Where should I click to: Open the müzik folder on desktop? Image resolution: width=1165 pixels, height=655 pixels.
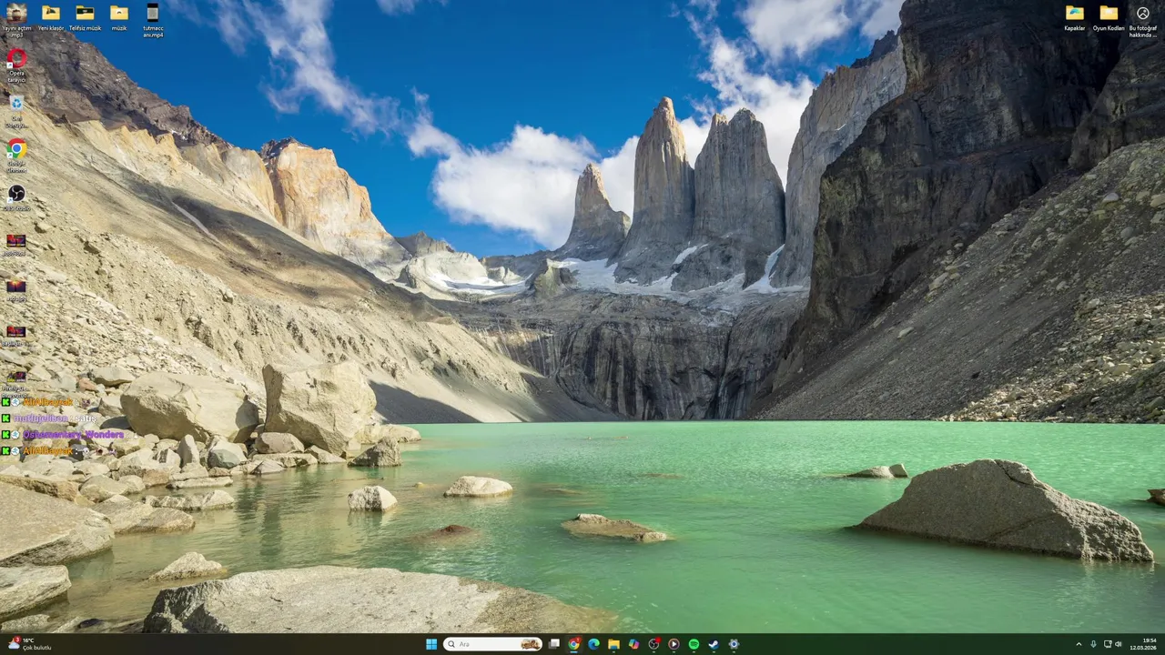pyautogui.click(x=119, y=18)
